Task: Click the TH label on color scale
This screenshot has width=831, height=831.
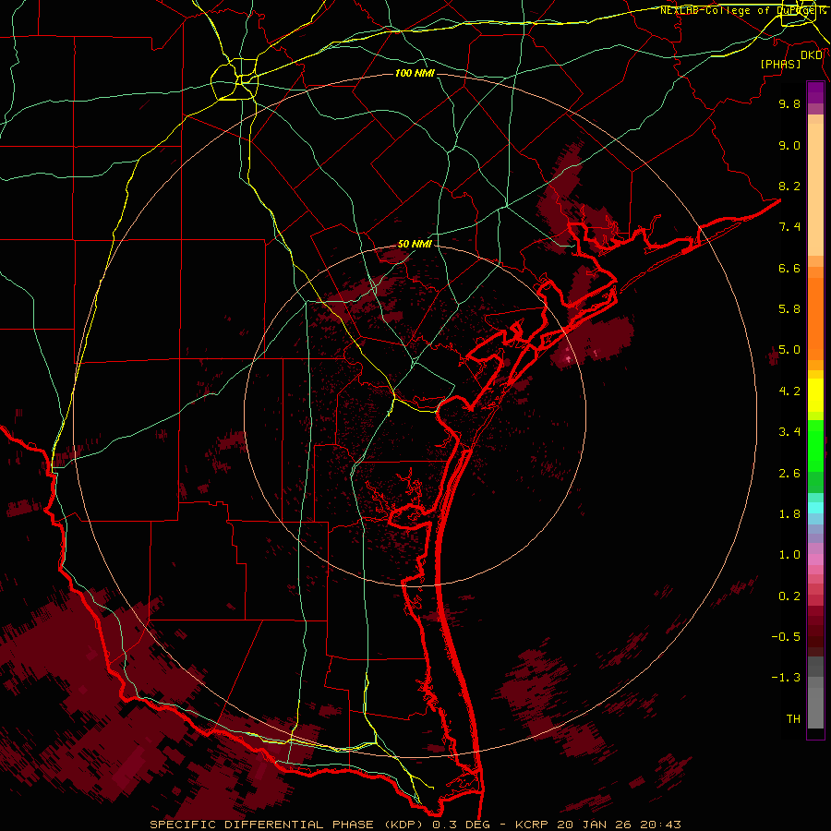Action: (793, 719)
